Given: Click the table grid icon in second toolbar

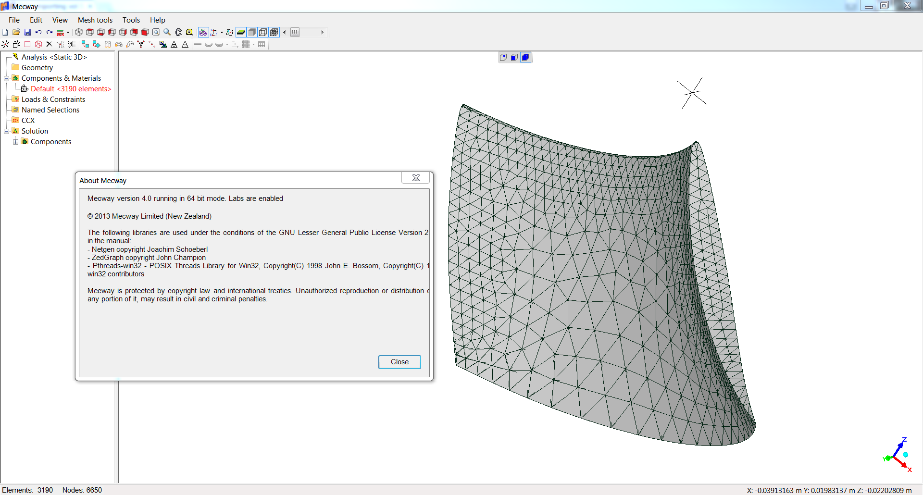Looking at the screenshot, I should pyautogui.click(x=262, y=44).
